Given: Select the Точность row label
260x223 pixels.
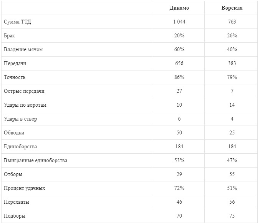Looking at the screenshot, I should (x=15, y=77).
